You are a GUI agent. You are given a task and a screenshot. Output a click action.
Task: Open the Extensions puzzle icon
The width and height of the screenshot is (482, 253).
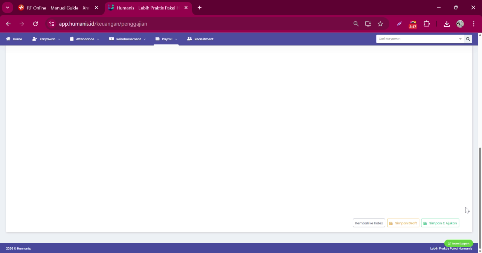click(x=427, y=24)
